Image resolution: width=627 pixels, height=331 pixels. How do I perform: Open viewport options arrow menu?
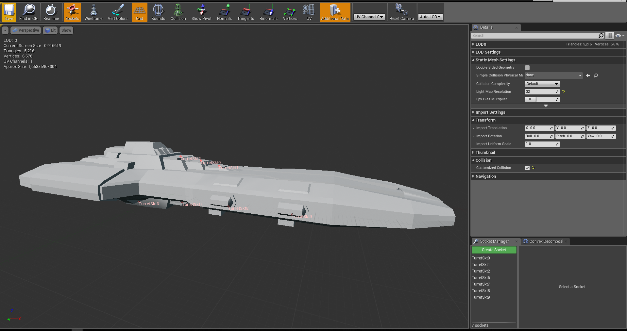click(5, 30)
